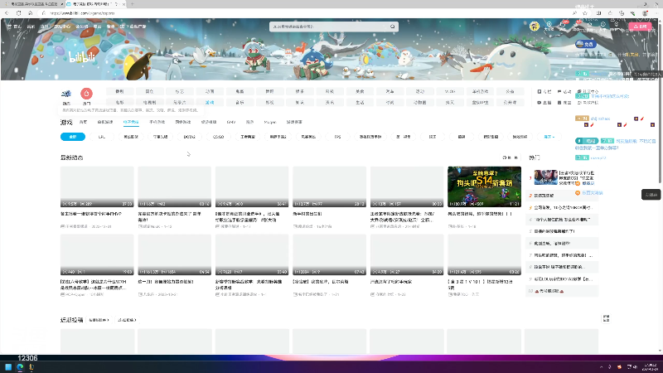The image size is (663, 373).
Task: Open the S14 League of Legends video thumbnail
Action: (x=484, y=186)
